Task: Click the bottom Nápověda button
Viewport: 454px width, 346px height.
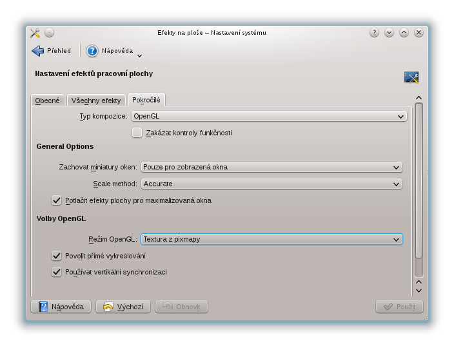Action: click(61, 307)
